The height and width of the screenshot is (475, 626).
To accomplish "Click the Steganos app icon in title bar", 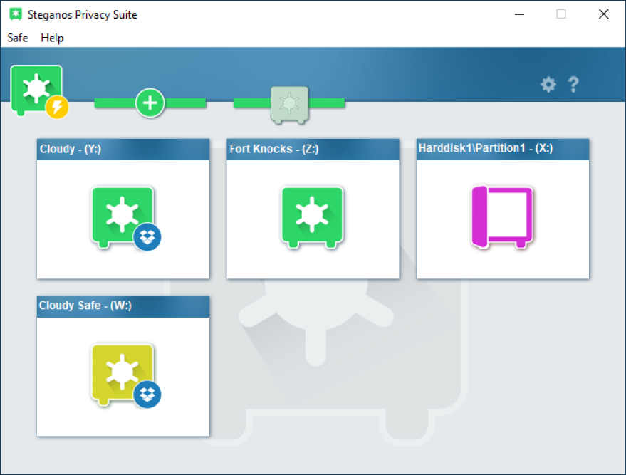I will (16, 14).
